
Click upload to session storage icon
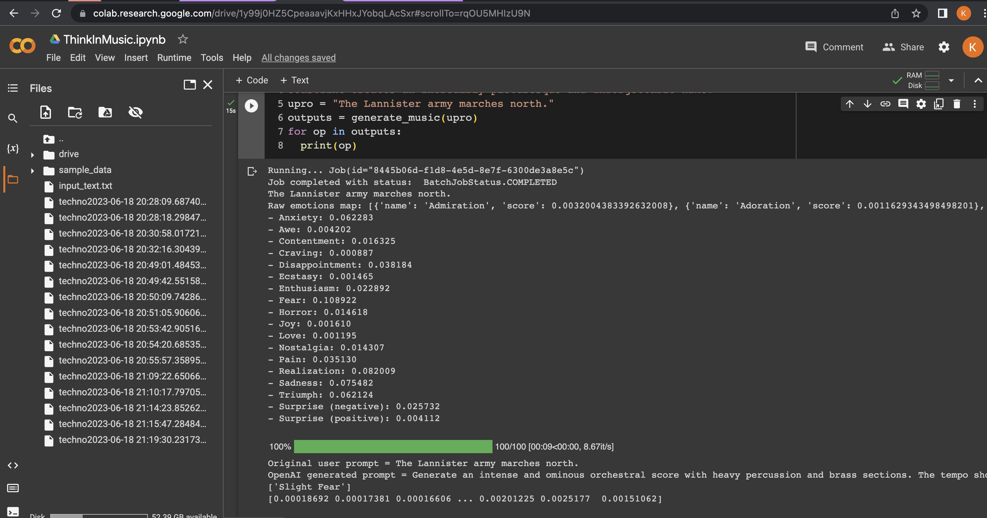click(46, 112)
